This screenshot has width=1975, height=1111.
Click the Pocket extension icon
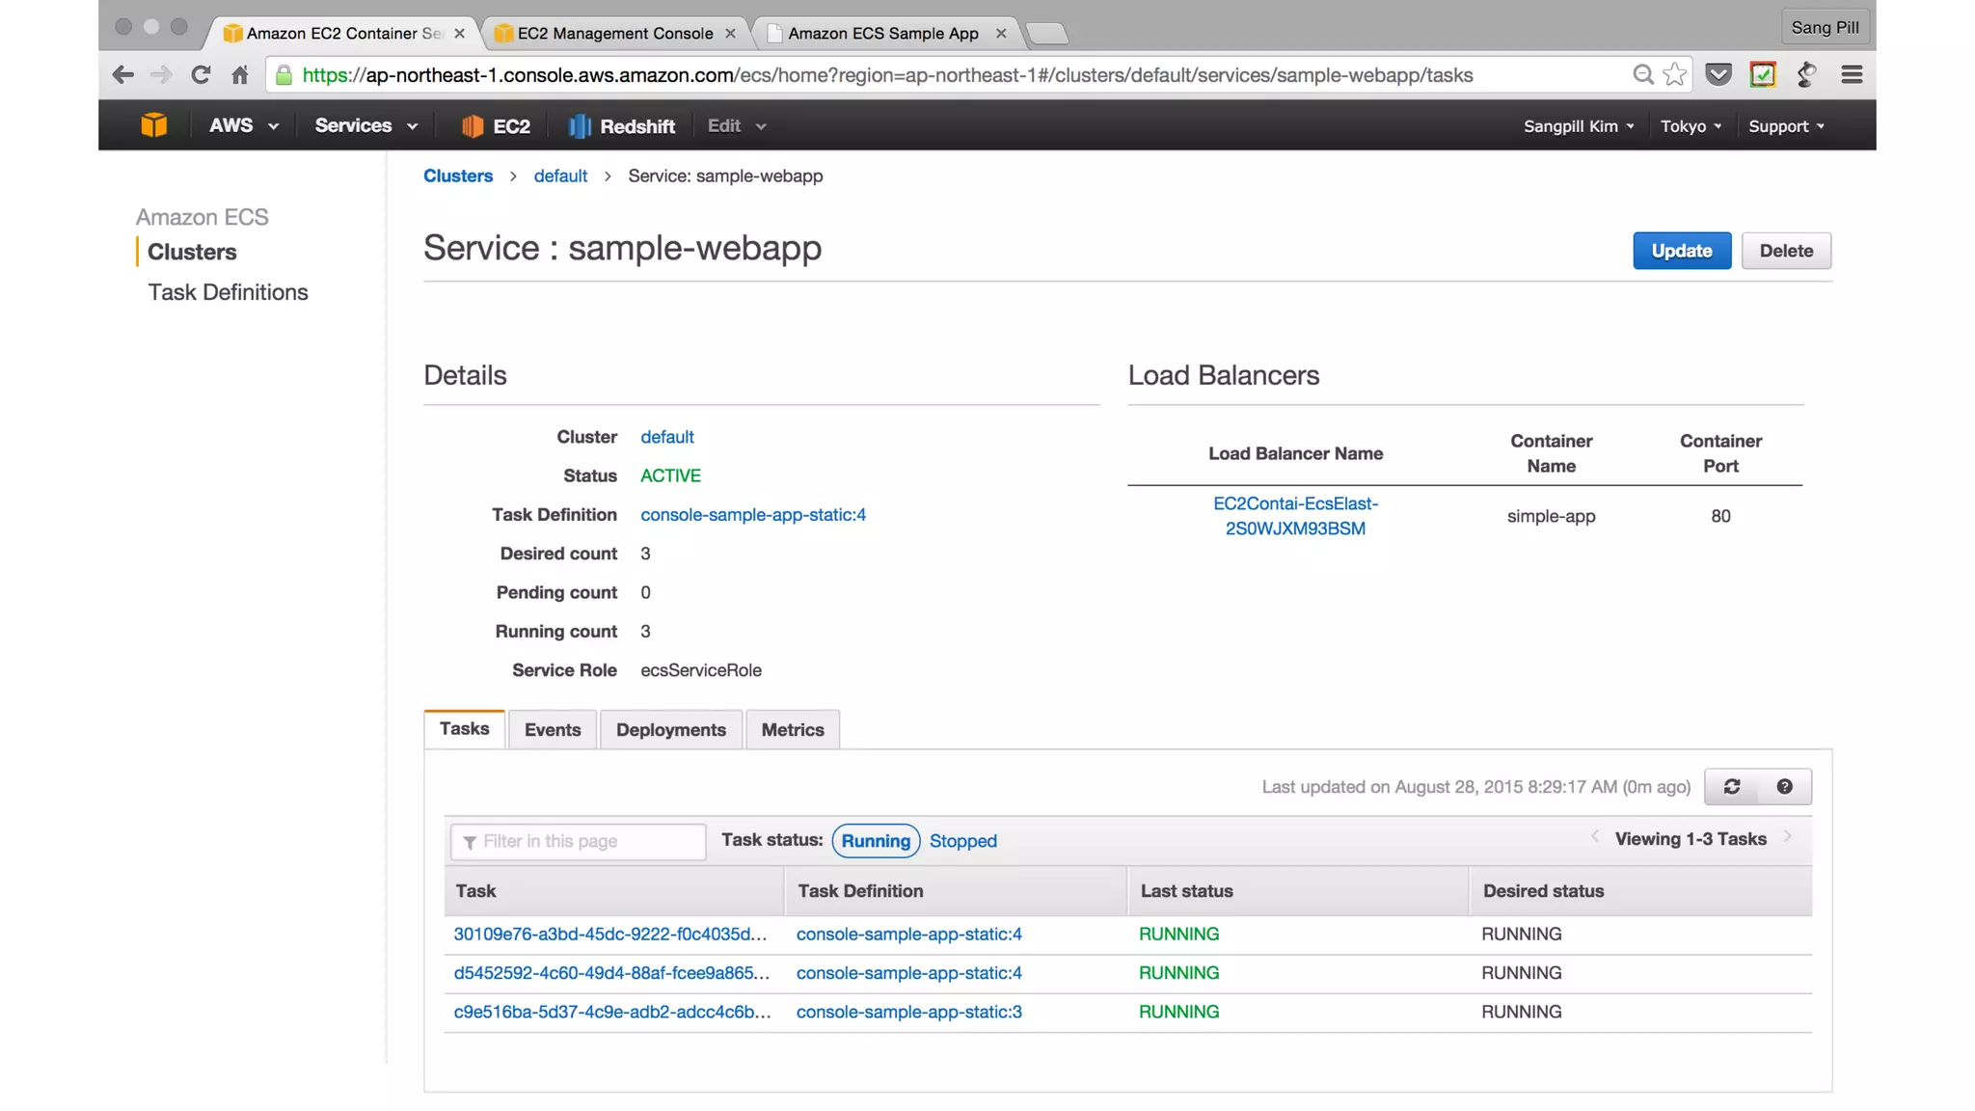pyautogui.click(x=1718, y=75)
